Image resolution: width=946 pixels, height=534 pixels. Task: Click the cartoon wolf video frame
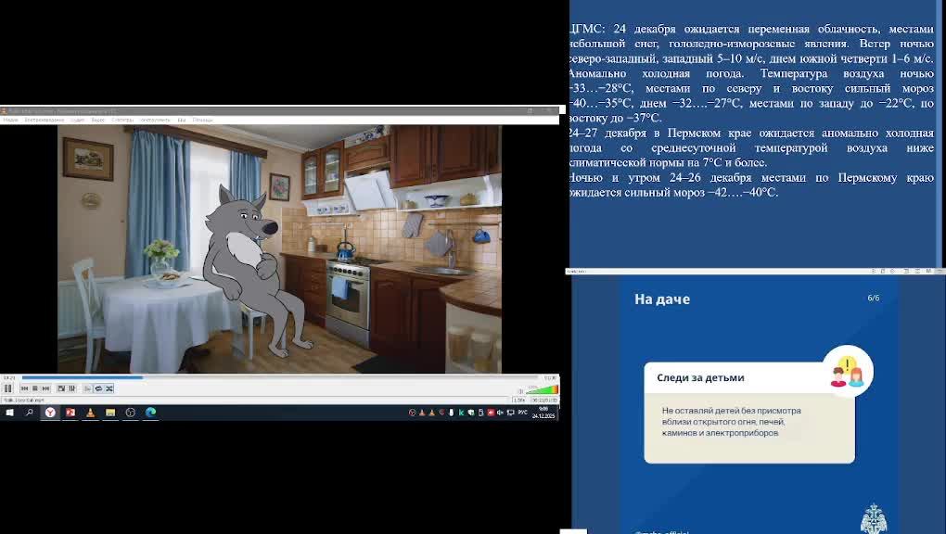point(279,248)
